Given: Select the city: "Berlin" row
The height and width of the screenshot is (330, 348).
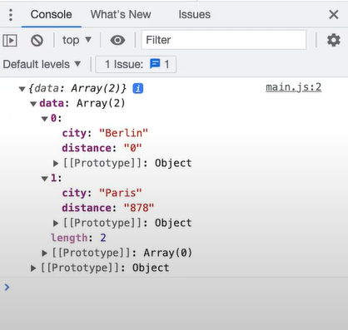Looking at the screenshot, I should (105, 133).
